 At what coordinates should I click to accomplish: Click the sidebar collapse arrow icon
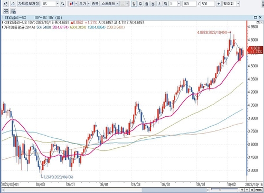tap(6, 4)
